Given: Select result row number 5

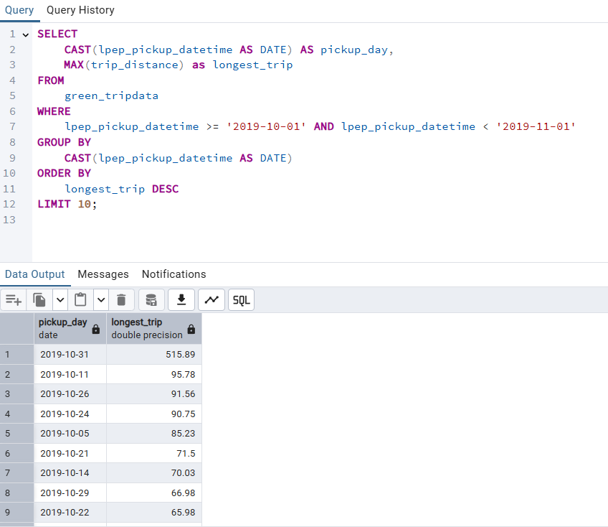Looking at the screenshot, I should (x=16, y=434).
